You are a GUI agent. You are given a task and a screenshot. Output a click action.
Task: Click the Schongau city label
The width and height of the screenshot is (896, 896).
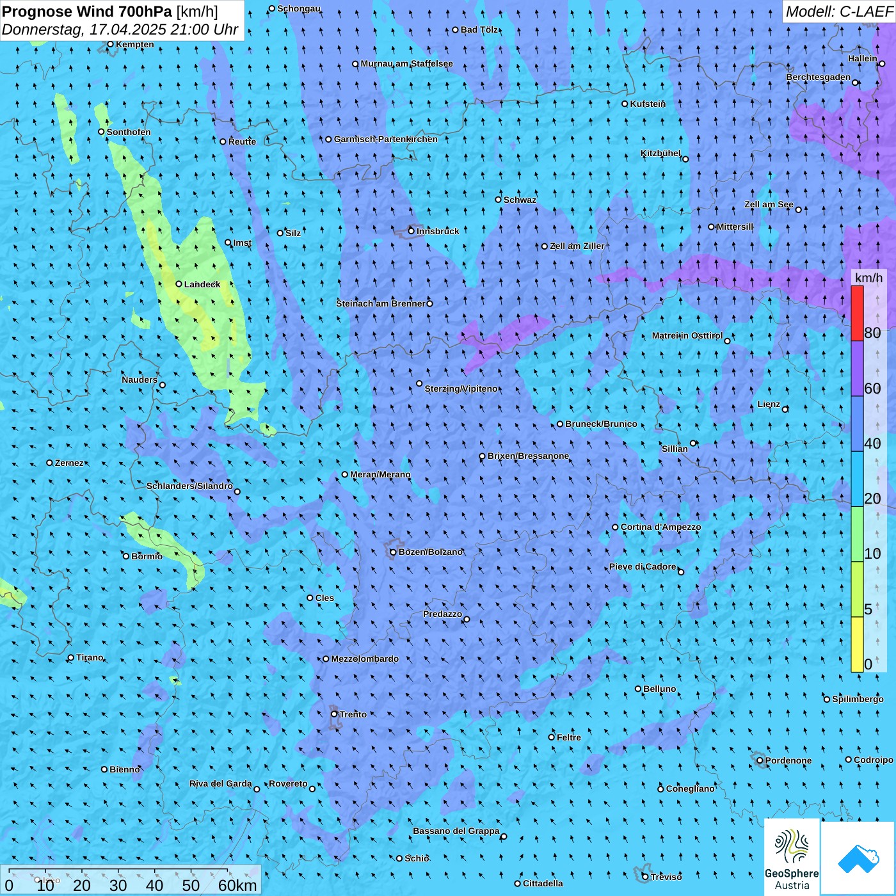[x=299, y=8]
